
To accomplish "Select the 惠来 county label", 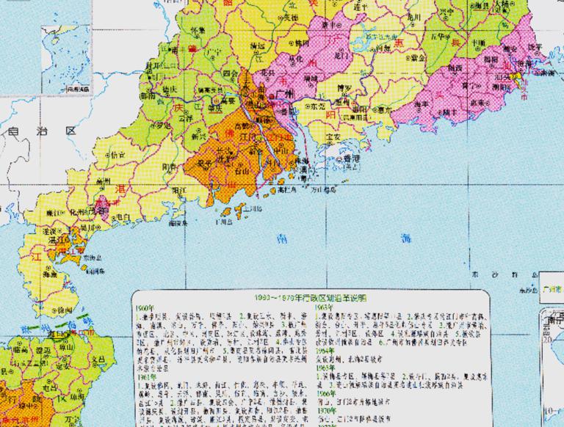I will coord(477,103).
